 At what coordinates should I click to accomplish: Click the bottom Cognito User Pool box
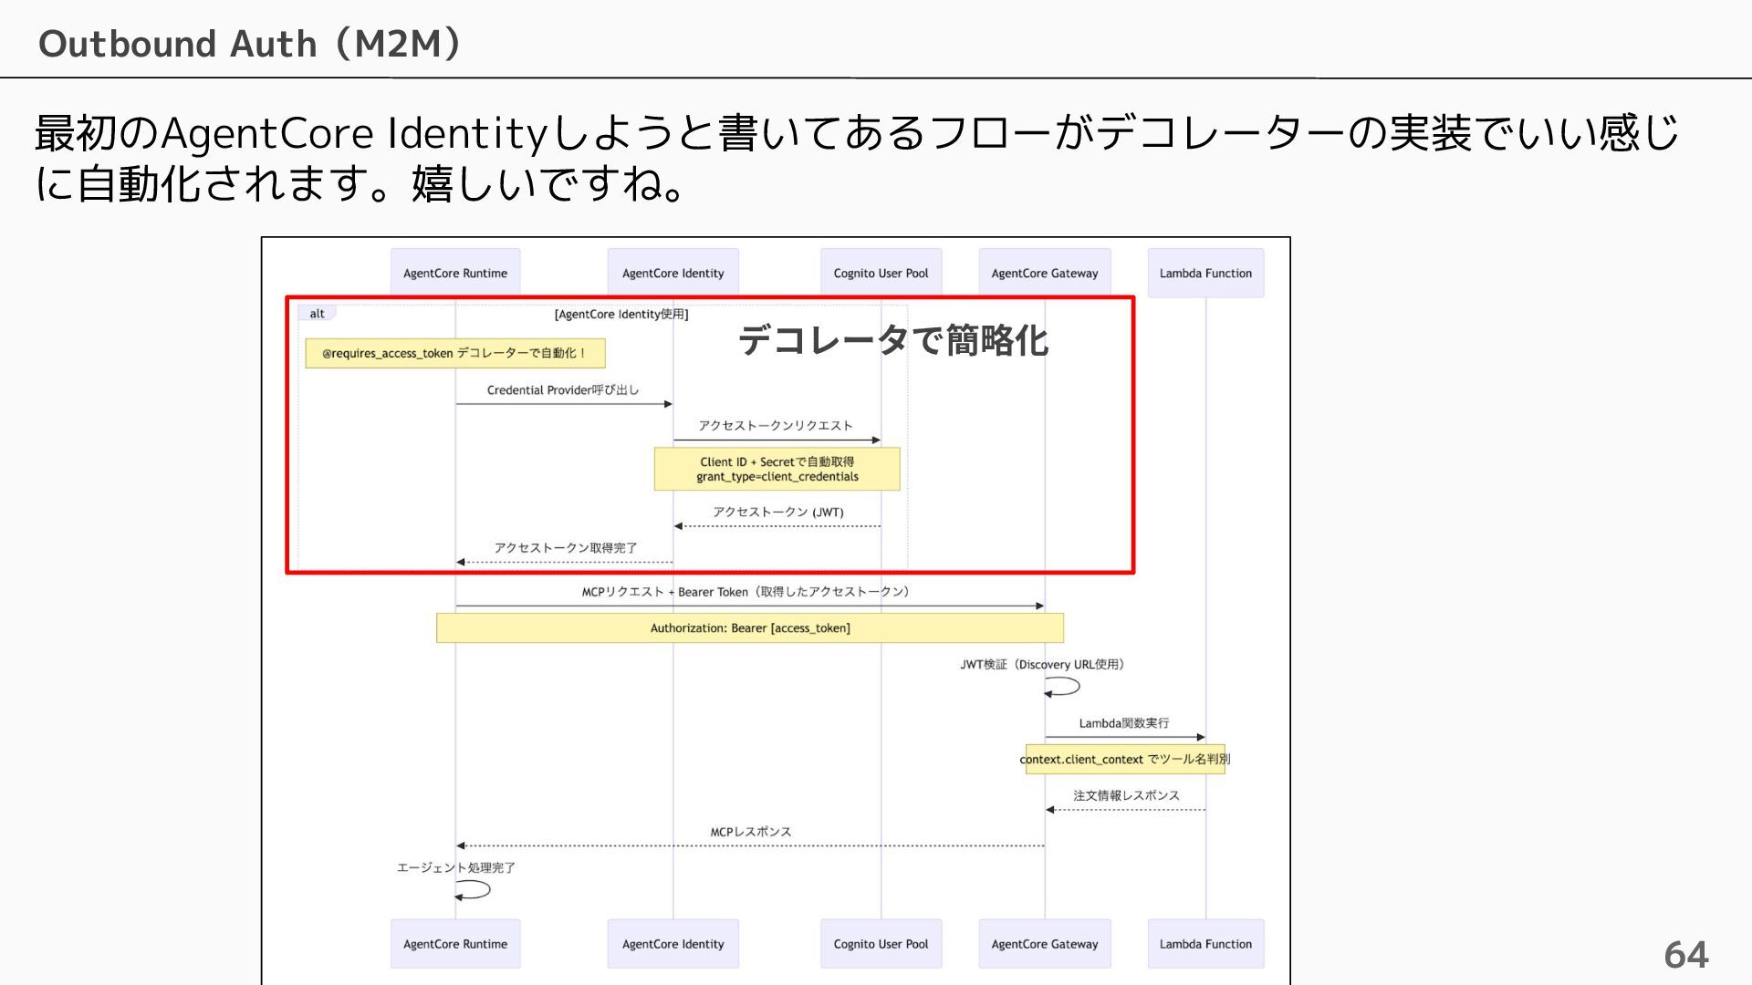pyautogui.click(x=881, y=944)
